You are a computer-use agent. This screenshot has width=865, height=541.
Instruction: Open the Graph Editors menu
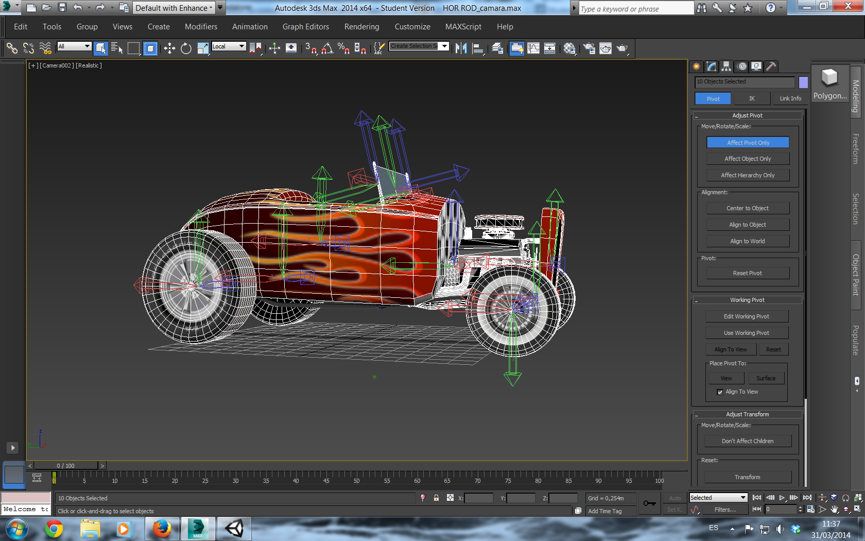(306, 27)
